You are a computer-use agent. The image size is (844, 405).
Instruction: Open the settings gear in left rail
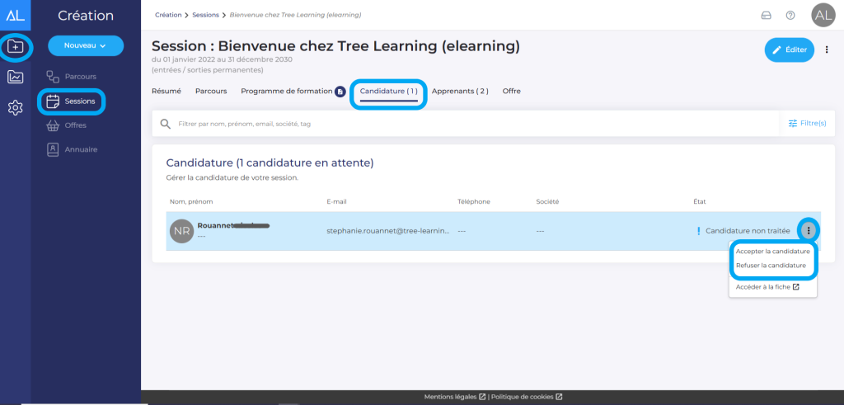[x=16, y=108]
